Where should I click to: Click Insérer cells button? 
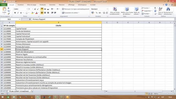[146, 8]
